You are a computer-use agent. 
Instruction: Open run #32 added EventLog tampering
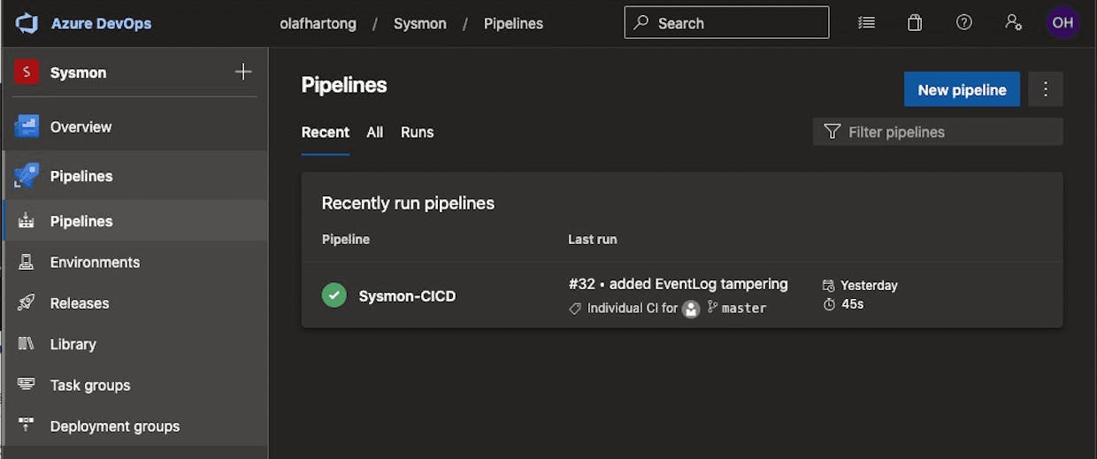pyautogui.click(x=678, y=284)
